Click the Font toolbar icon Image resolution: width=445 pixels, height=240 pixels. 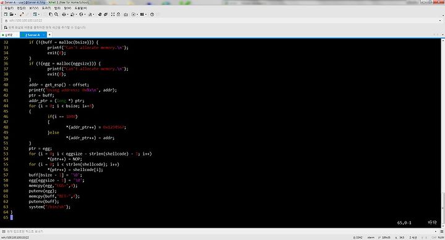tap(90, 14)
